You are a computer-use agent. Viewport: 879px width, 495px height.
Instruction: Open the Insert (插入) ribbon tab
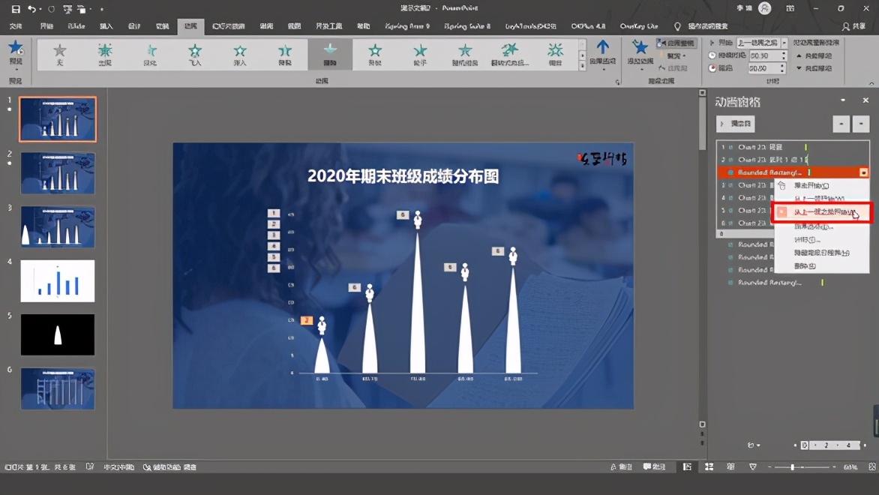coord(106,26)
